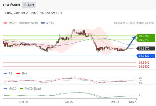Click the 'Oct 26' time axis label
This screenshot has height=106, width=156.
(24, 102)
